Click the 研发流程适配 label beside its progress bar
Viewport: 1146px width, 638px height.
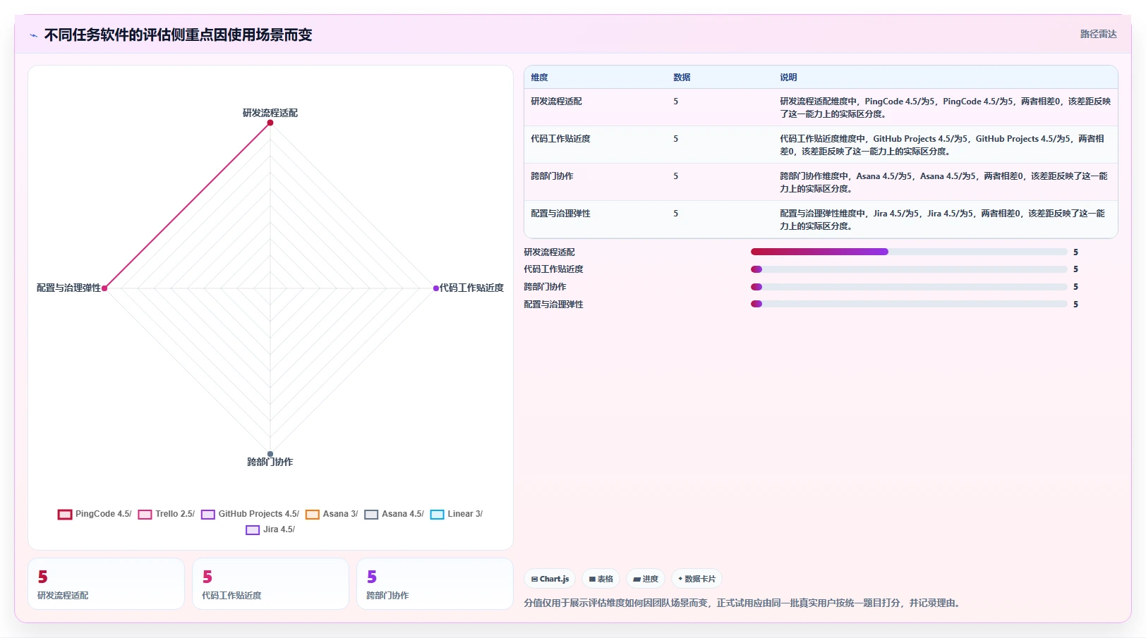click(549, 252)
